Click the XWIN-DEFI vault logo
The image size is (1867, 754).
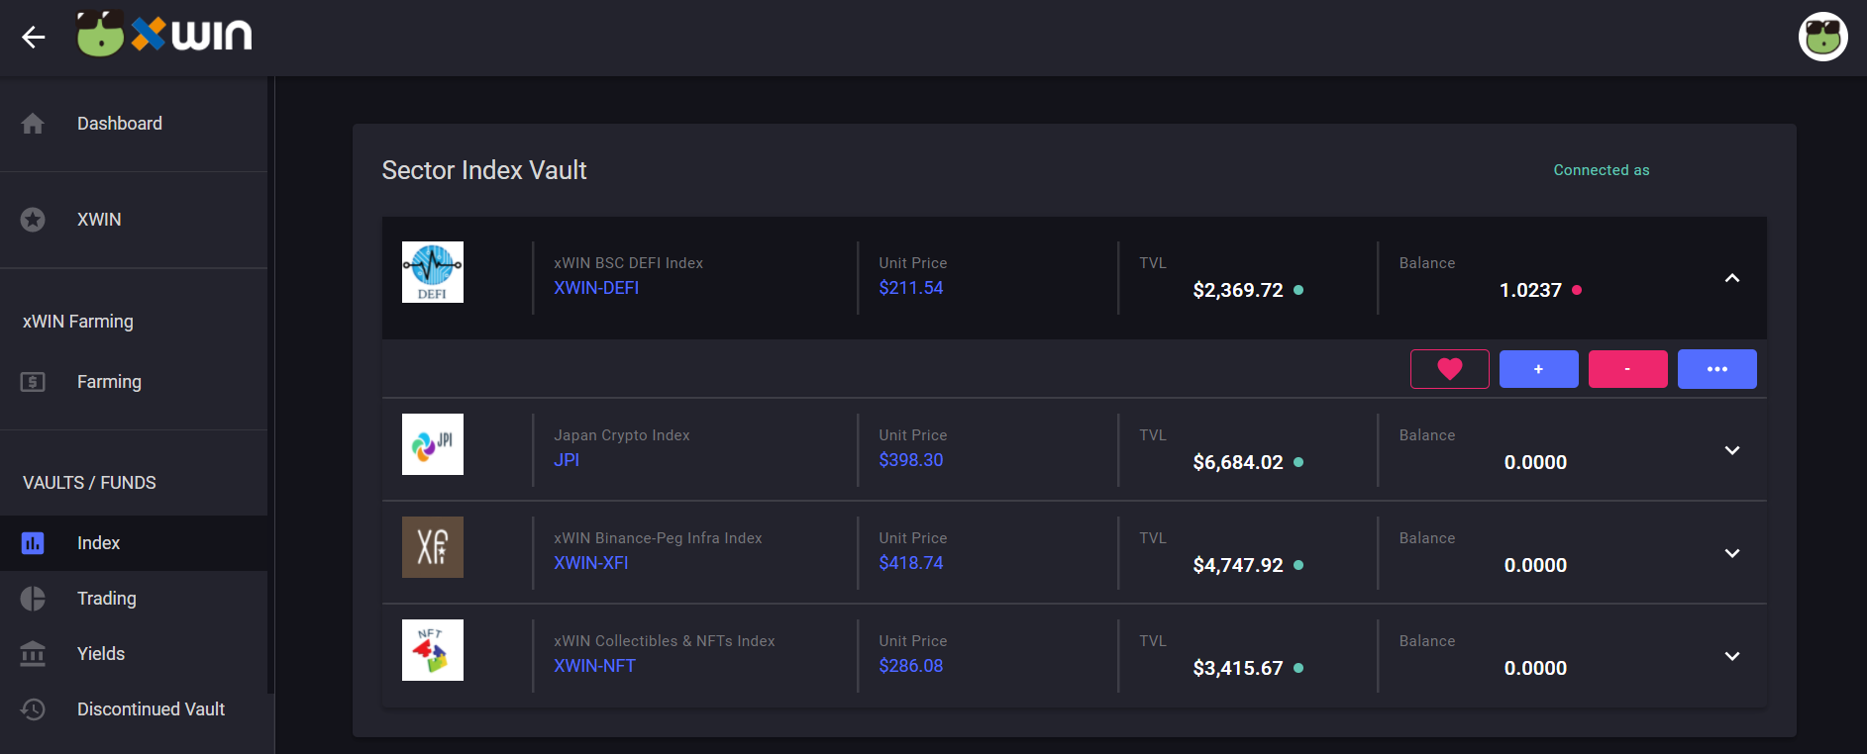433,272
